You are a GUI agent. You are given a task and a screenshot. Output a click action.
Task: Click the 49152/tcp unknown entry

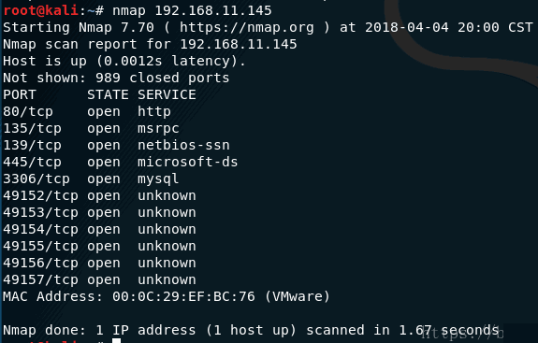pos(99,195)
